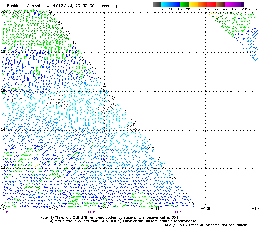Click the cyan-blue 5-15 knots color segment
Viewport: 259px width, 227px height.
[170, 4]
